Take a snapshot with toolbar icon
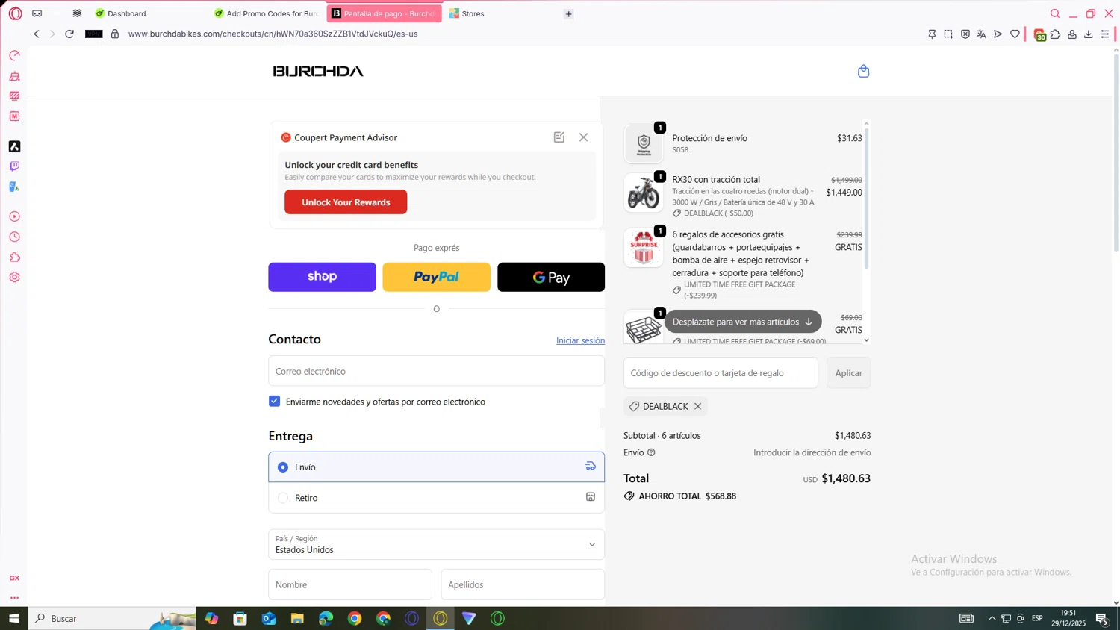 [948, 34]
